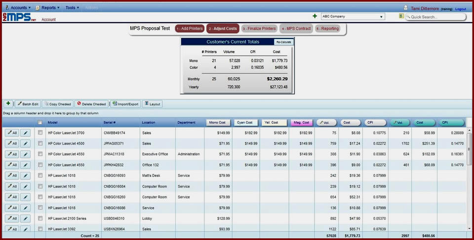This screenshot has height=240, width=474.
Task: Open the Tools dropdown menu
Action: click(x=72, y=7)
